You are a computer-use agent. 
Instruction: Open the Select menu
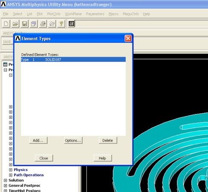point(18,14)
